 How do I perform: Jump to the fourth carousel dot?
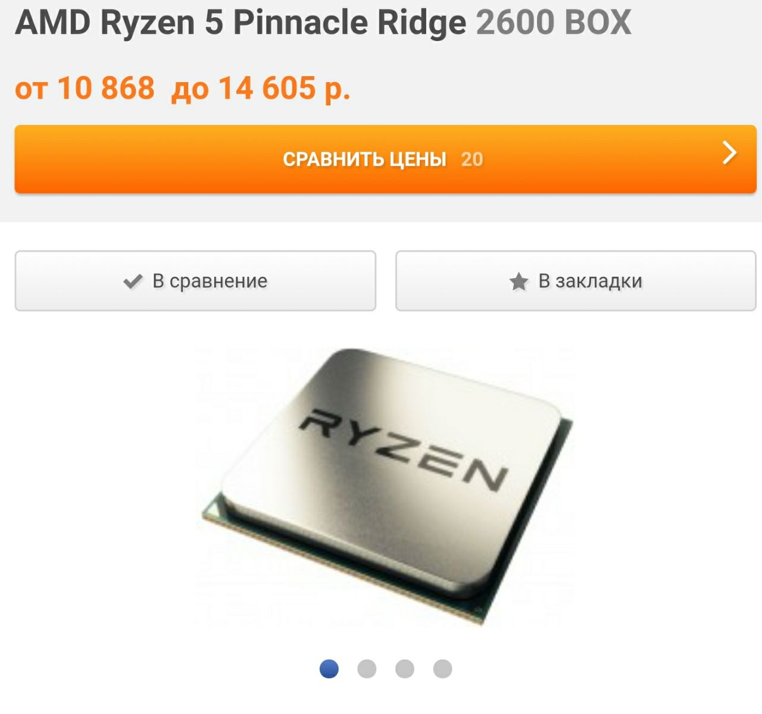(x=442, y=669)
